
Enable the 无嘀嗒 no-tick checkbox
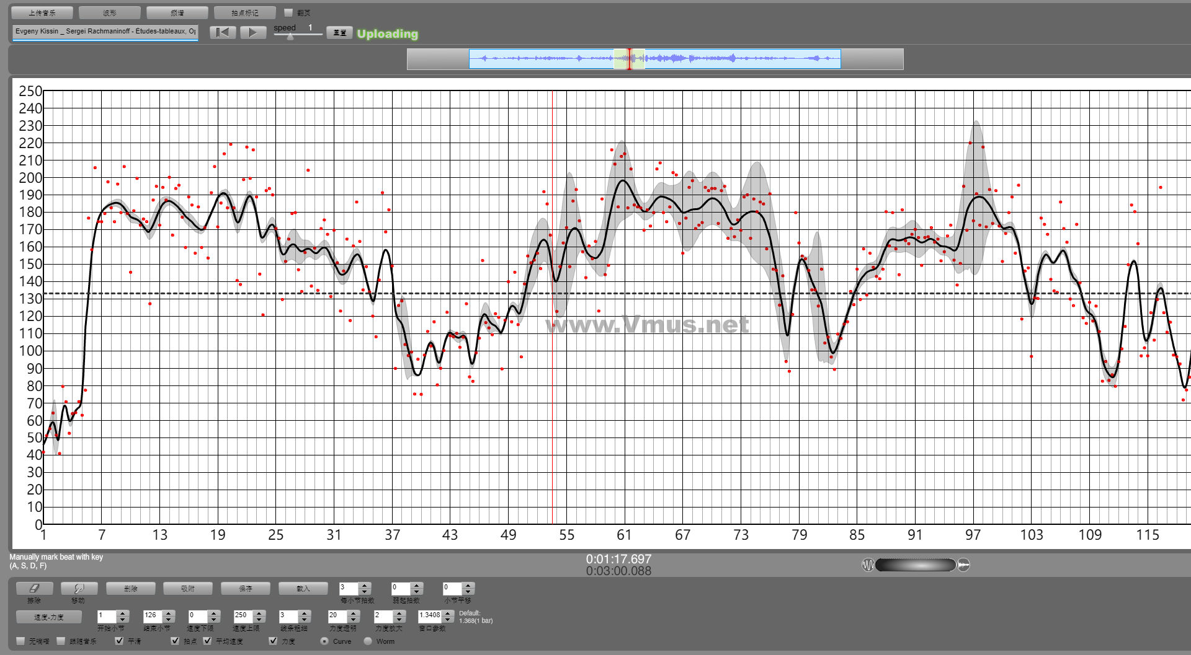click(21, 641)
